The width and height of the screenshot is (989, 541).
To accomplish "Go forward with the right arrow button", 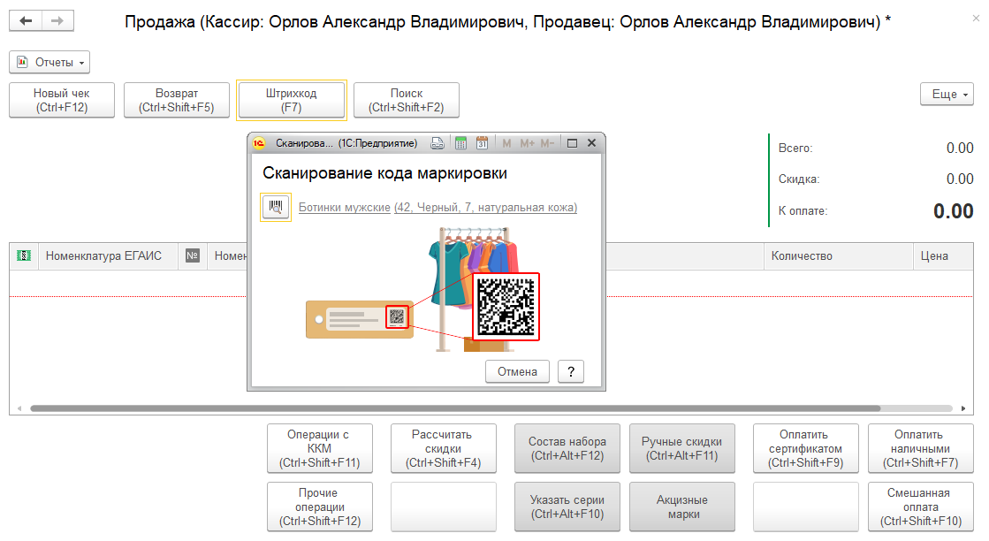I will (x=57, y=21).
